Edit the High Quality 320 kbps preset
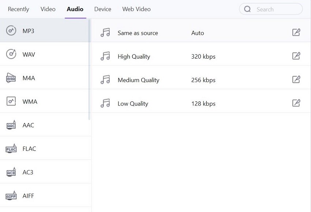This screenshot has width=311, height=212. [296, 56]
